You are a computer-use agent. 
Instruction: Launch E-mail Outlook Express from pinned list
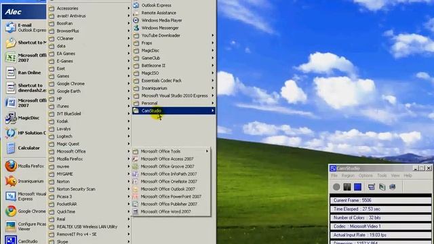click(26, 27)
